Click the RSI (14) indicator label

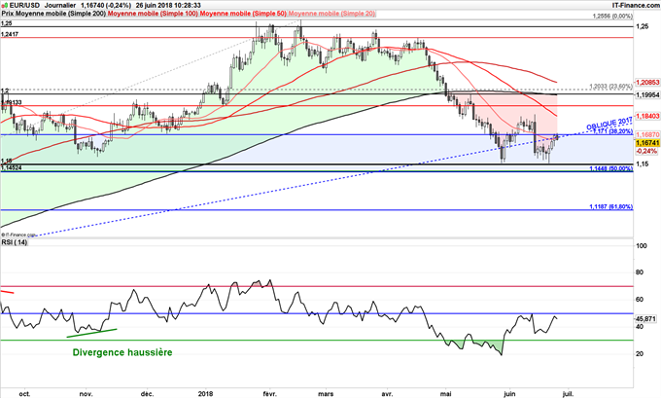pyautogui.click(x=15, y=242)
